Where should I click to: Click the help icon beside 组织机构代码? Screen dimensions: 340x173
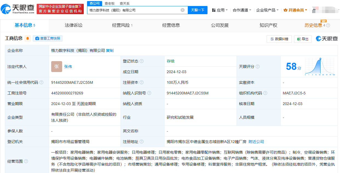tap(265, 93)
